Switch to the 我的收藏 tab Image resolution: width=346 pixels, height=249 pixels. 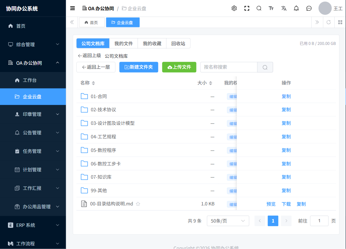click(152, 43)
